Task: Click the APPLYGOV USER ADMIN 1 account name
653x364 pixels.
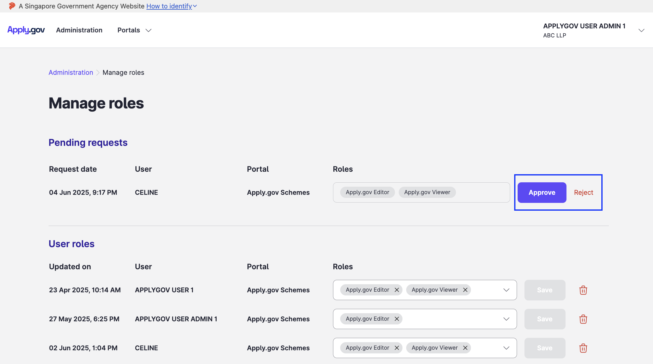Action: [x=584, y=26]
